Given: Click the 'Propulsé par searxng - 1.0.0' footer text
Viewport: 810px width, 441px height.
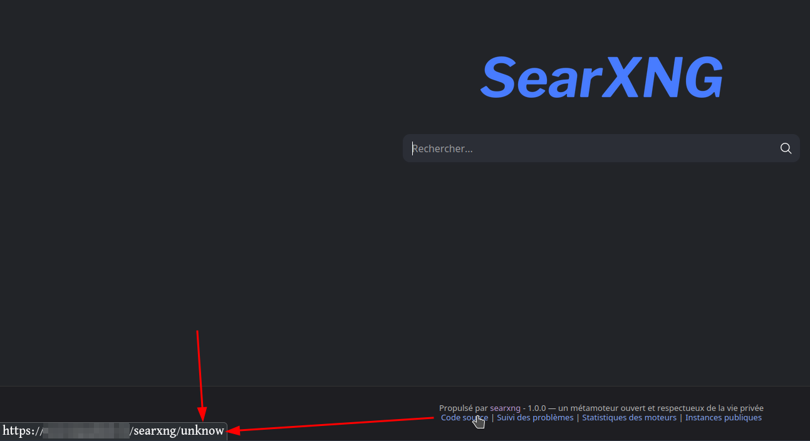Looking at the screenshot, I should point(492,408).
